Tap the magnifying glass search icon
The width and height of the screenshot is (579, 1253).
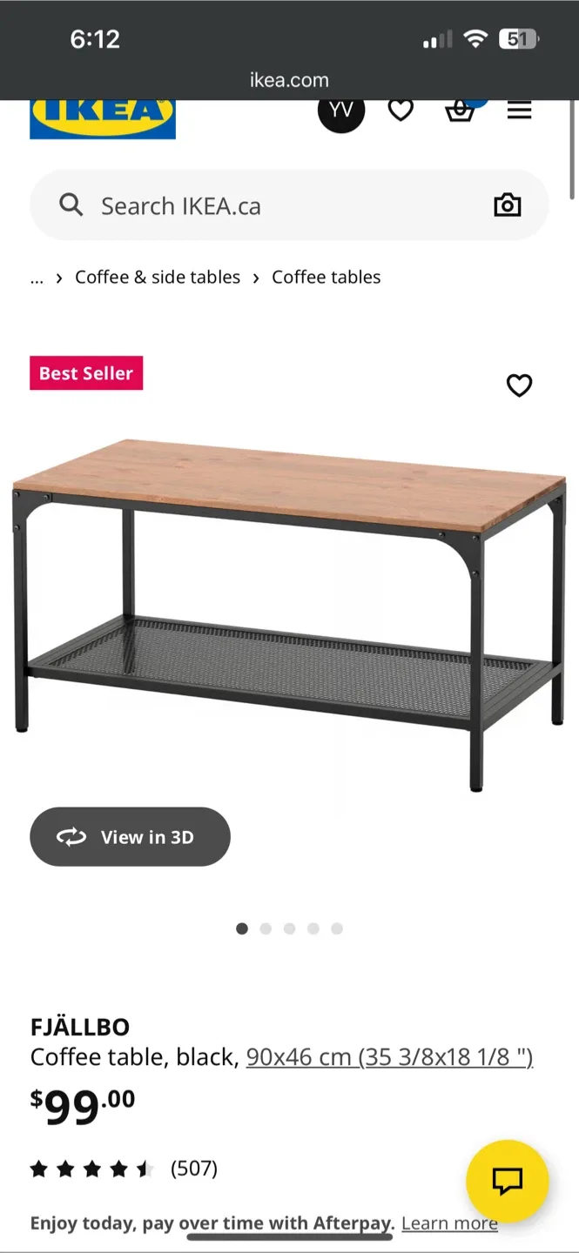click(x=71, y=205)
